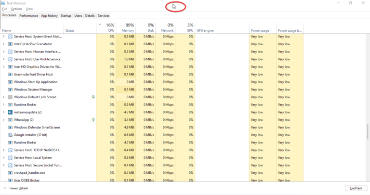Screen dimensions: 370x195
Task: Open the Options menu
Action: (x=16, y=9)
